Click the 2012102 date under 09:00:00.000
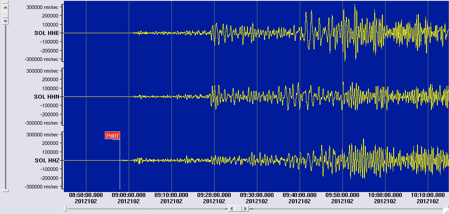Viewport: 449px width, 214px height. pos(129,201)
